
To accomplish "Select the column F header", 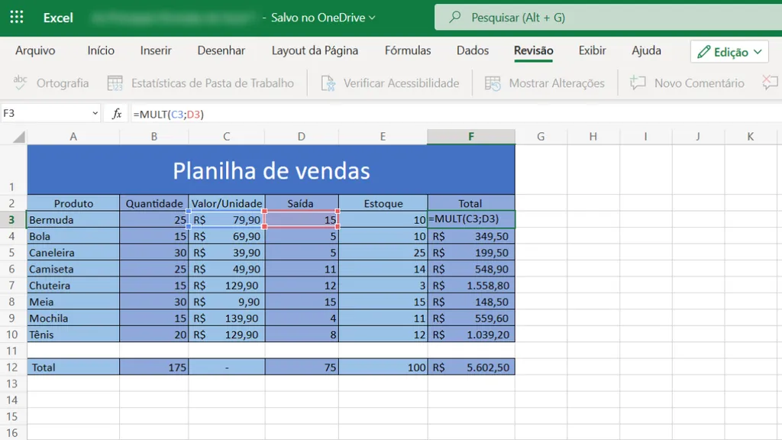I will click(x=471, y=136).
